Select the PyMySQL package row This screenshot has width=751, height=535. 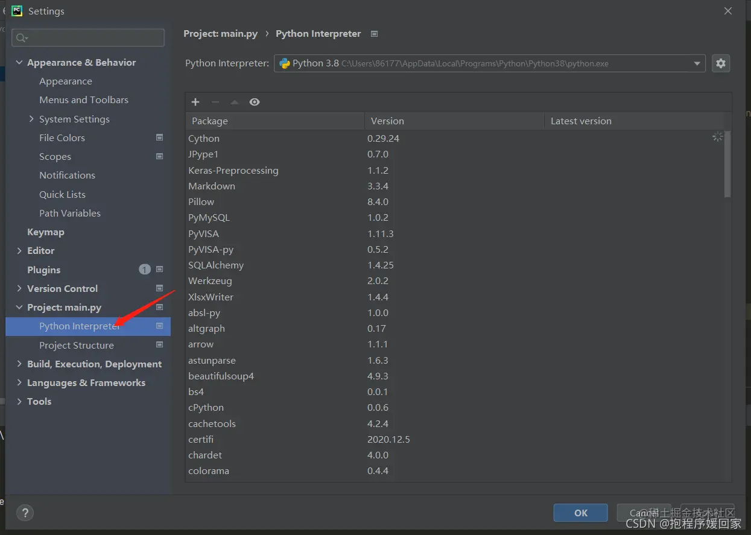(455, 218)
